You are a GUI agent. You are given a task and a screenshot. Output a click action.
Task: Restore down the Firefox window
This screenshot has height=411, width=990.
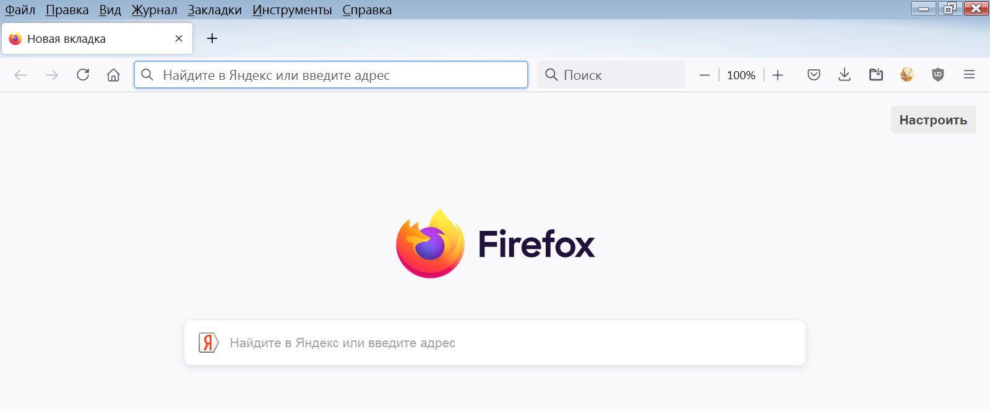950,8
